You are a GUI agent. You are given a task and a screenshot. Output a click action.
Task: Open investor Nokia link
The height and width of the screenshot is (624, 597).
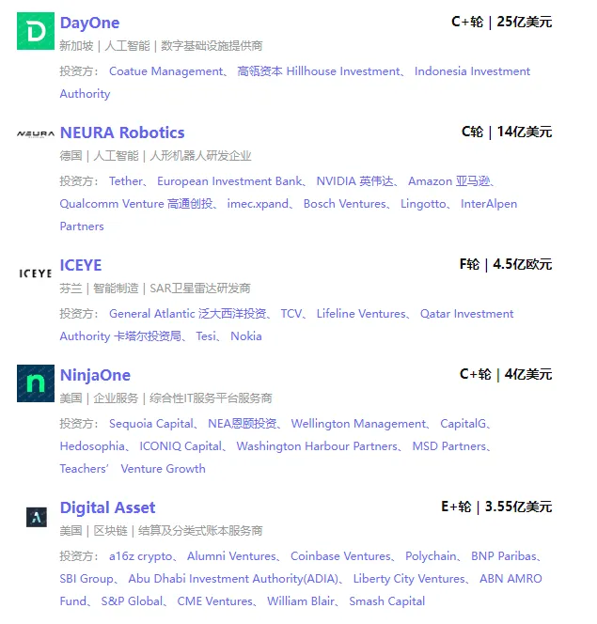coord(246,336)
